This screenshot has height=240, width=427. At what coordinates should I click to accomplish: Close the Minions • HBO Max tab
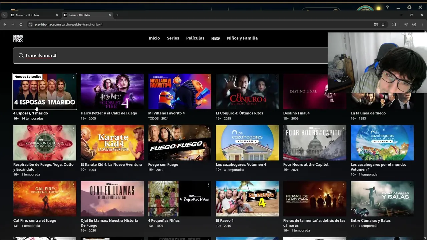point(57,15)
